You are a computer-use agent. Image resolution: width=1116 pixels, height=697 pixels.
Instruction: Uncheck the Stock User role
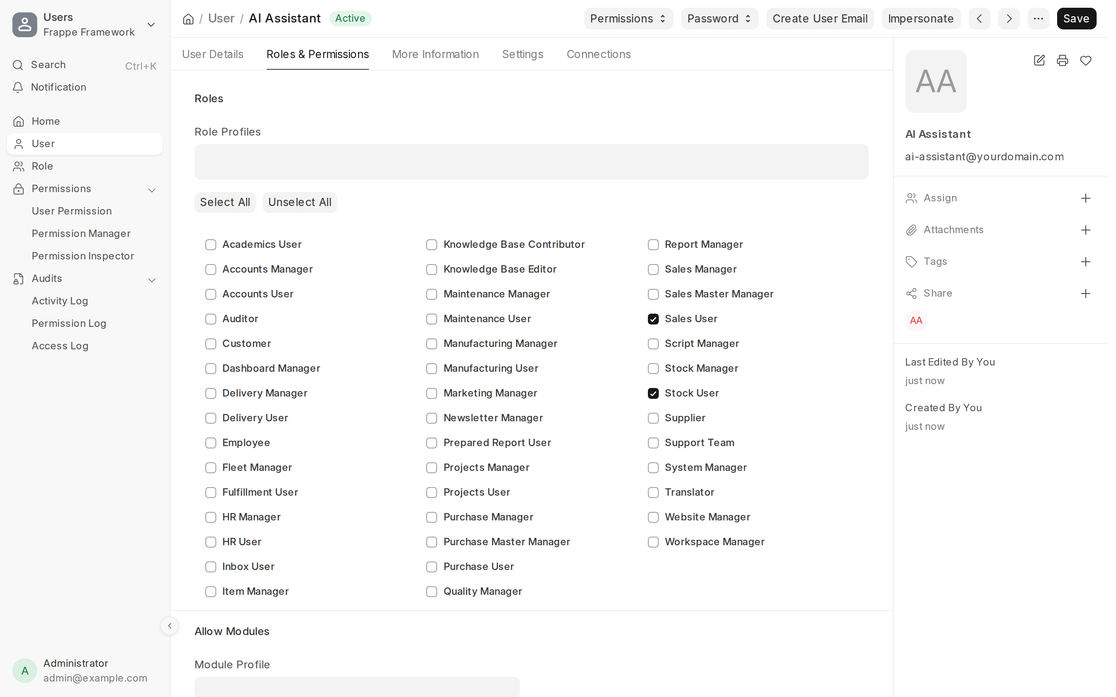[x=653, y=393]
